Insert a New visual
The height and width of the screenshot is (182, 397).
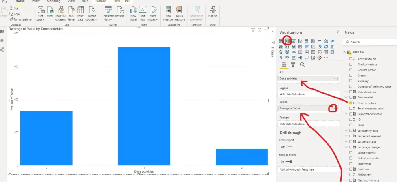point(133,14)
